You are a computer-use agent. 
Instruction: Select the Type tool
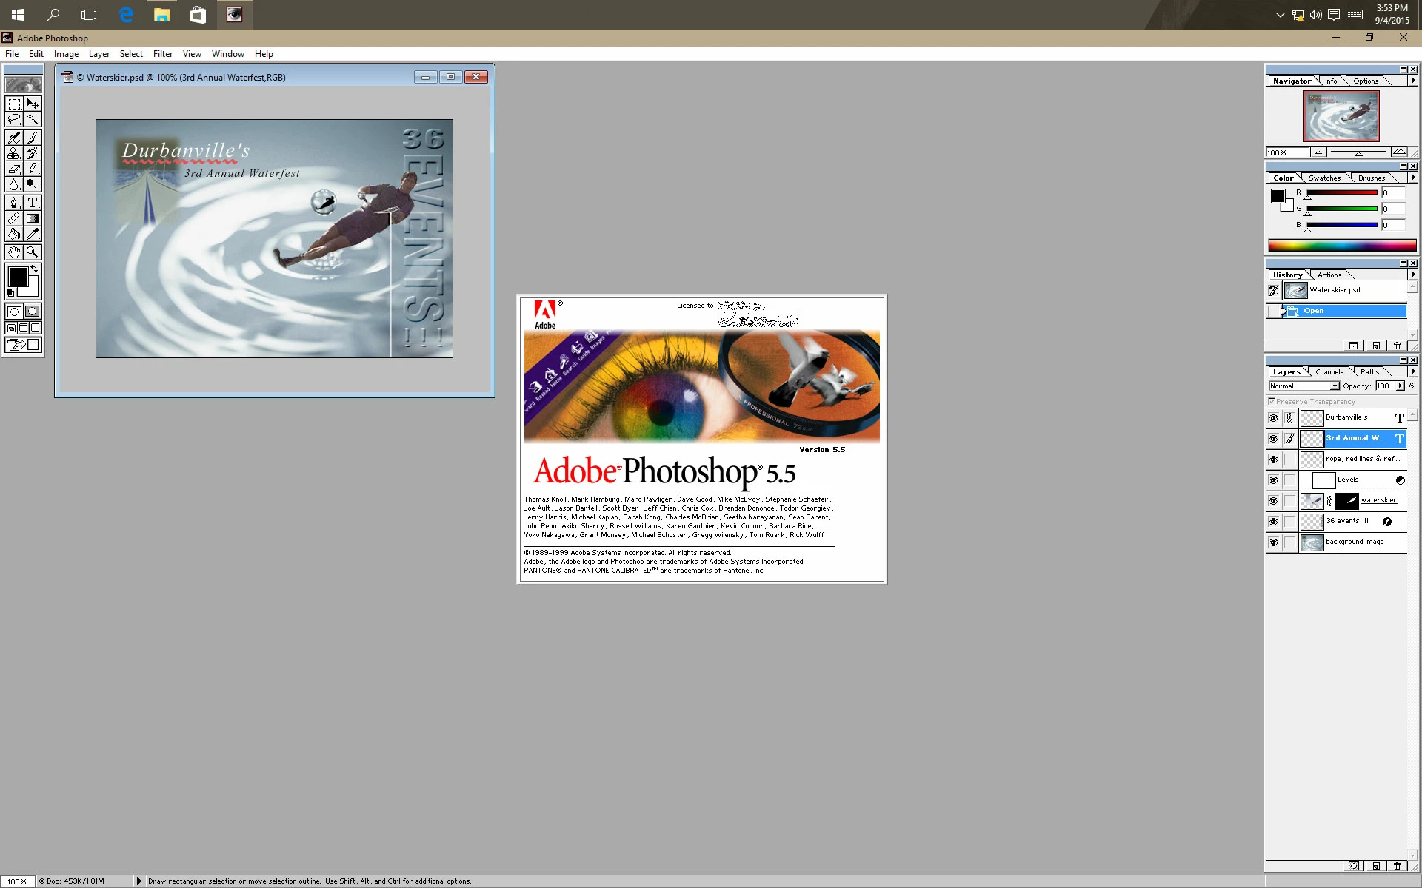tap(33, 202)
